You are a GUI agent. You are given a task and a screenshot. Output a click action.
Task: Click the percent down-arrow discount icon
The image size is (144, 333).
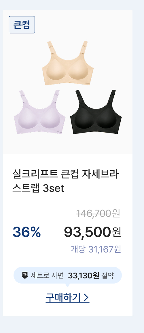click(x=25, y=275)
